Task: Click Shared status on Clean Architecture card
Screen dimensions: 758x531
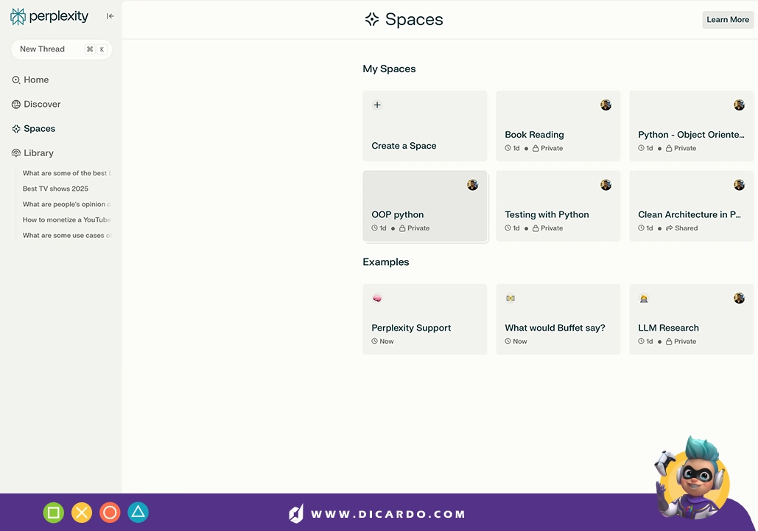Action: click(x=681, y=228)
